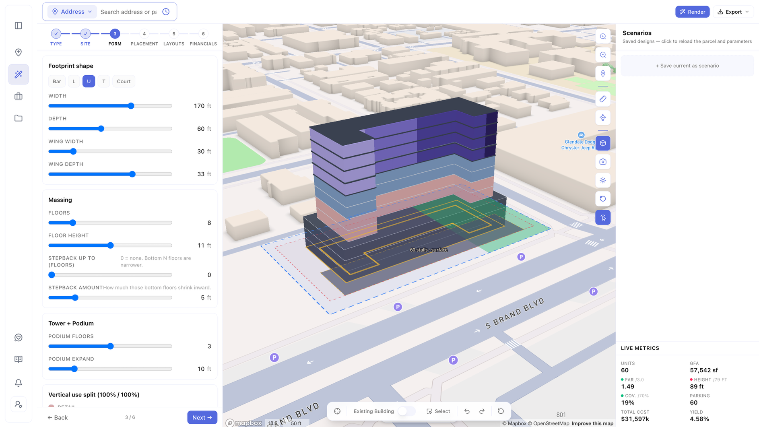Open search history clock icon
This screenshot has width=759, height=427.
(166, 12)
